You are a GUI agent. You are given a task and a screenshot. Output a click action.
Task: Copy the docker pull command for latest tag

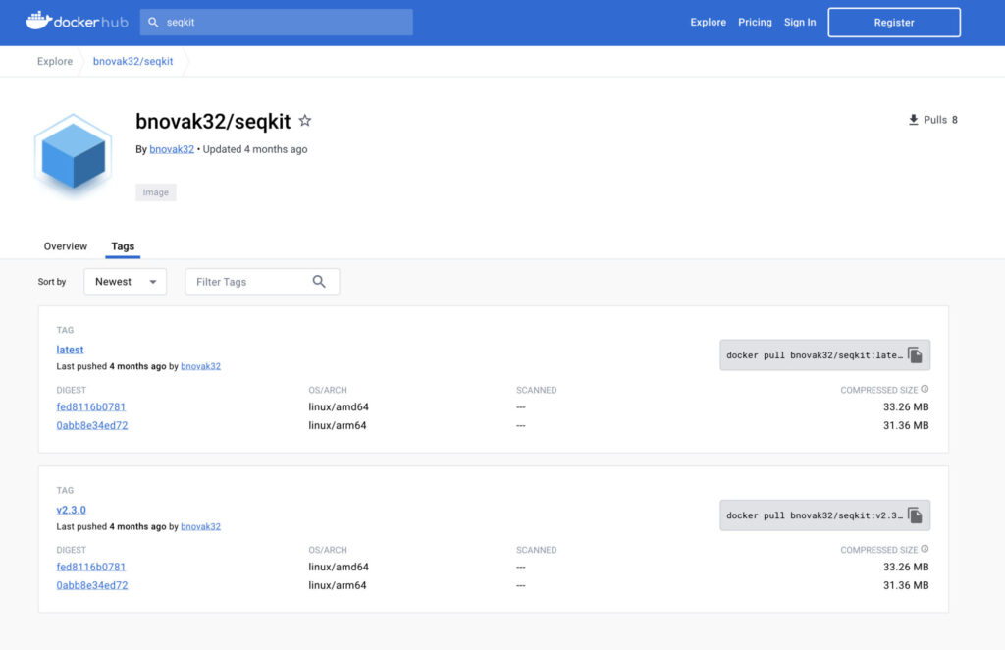(x=915, y=355)
